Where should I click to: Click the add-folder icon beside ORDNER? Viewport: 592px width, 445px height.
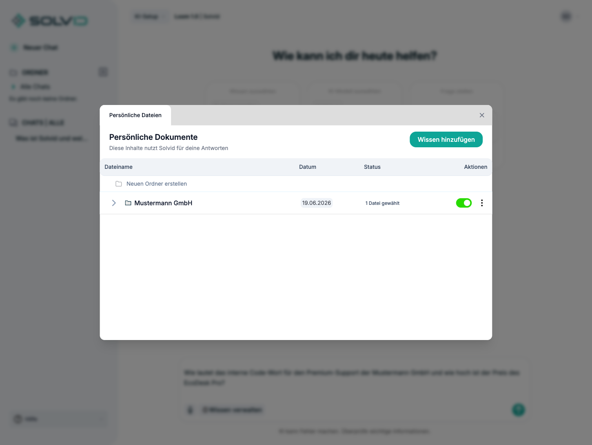click(103, 72)
